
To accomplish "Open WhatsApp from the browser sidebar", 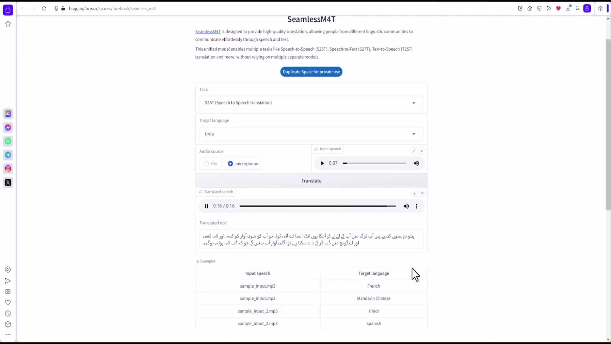I will pos(8,141).
